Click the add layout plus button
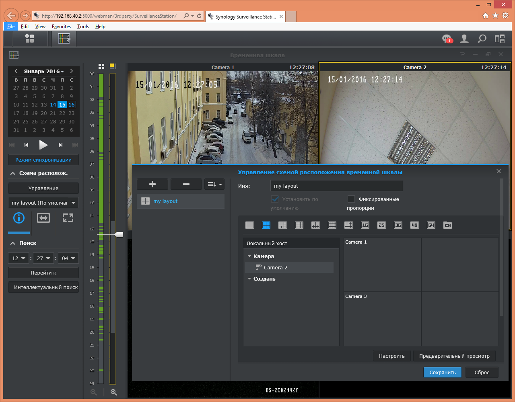 (x=152, y=184)
